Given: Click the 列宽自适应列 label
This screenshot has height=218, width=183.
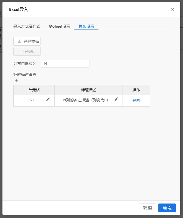Looking at the screenshot, I should click(25, 64).
